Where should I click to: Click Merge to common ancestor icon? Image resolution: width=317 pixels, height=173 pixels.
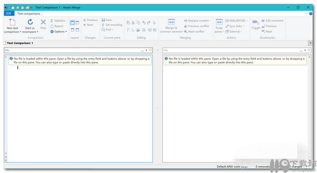(171, 22)
